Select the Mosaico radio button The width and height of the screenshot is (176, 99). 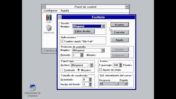pyautogui.click(x=79, y=70)
